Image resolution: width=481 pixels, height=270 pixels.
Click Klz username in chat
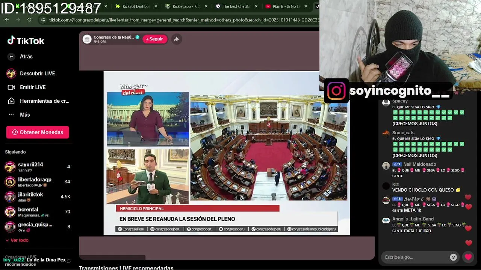pyautogui.click(x=395, y=184)
